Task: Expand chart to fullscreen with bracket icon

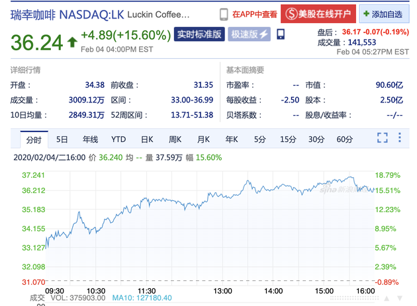Action: 383,137
